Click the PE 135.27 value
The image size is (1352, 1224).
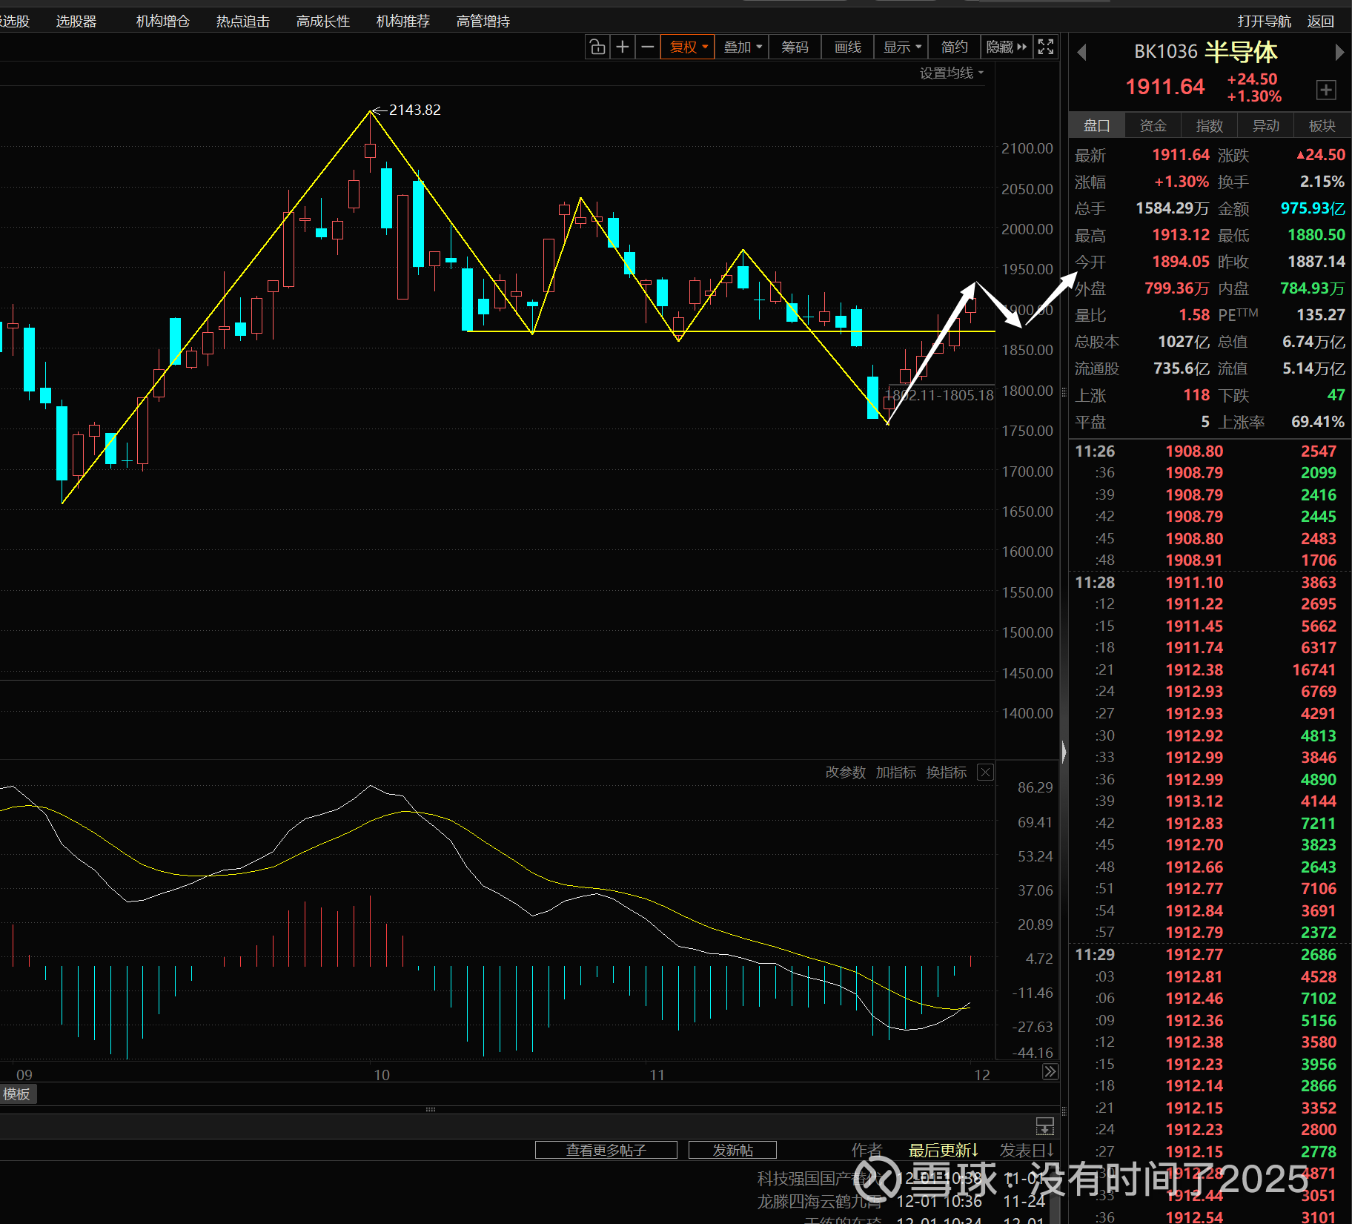(x=1321, y=315)
